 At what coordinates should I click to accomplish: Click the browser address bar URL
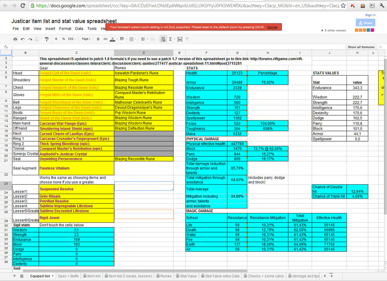187,5
